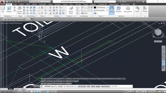Switch to the Layout2 tab
The width and height of the screenshot is (166, 93).
click(24, 89)
